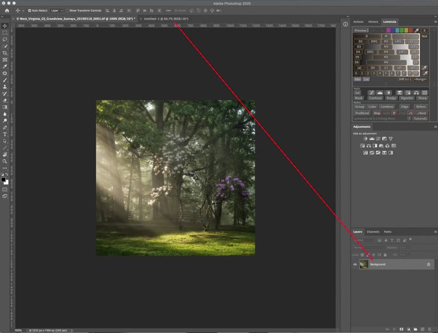Select the Crop tool
The image size is (438, 333).
pyautogui.click(x=5, y=53)
